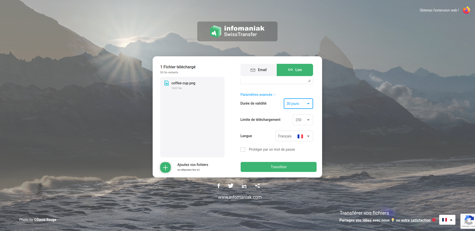Switch to the Email tab
The height and width of the screenshot is (231, 475).
tap(258, 70)
